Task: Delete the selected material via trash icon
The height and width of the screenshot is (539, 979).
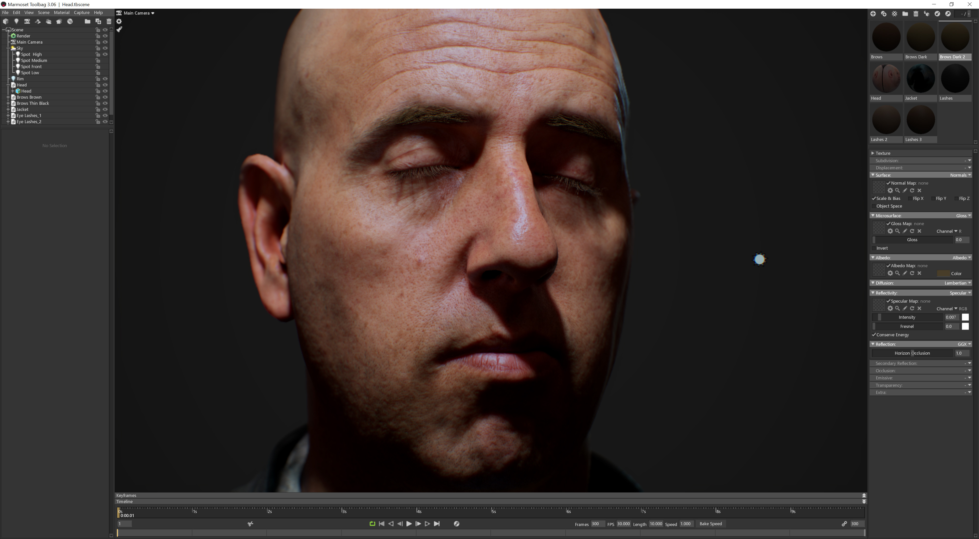Action: point(916,14)
